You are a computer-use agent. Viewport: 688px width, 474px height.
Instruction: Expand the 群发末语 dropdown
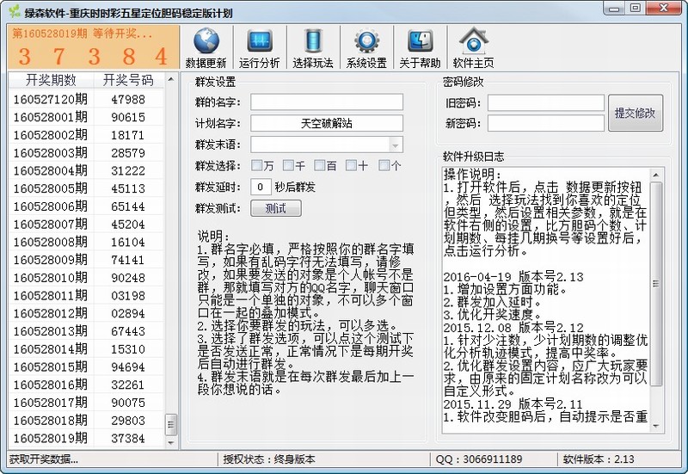395,145
